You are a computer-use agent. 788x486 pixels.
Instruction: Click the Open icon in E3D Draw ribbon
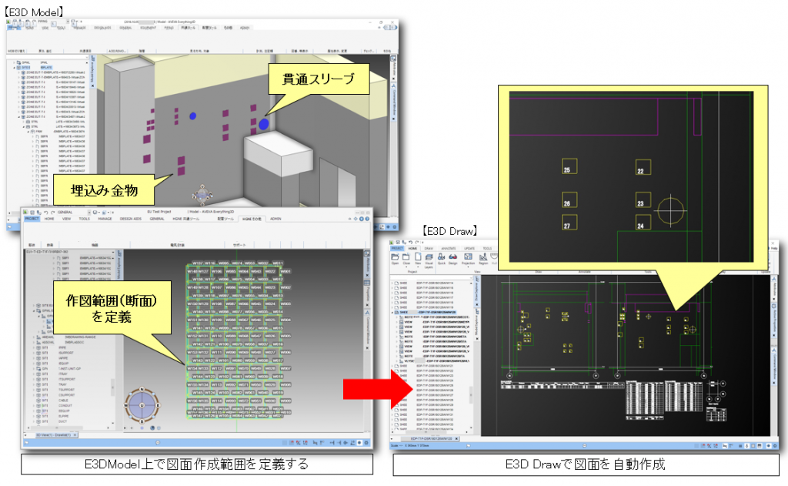(x=395, y=257)
